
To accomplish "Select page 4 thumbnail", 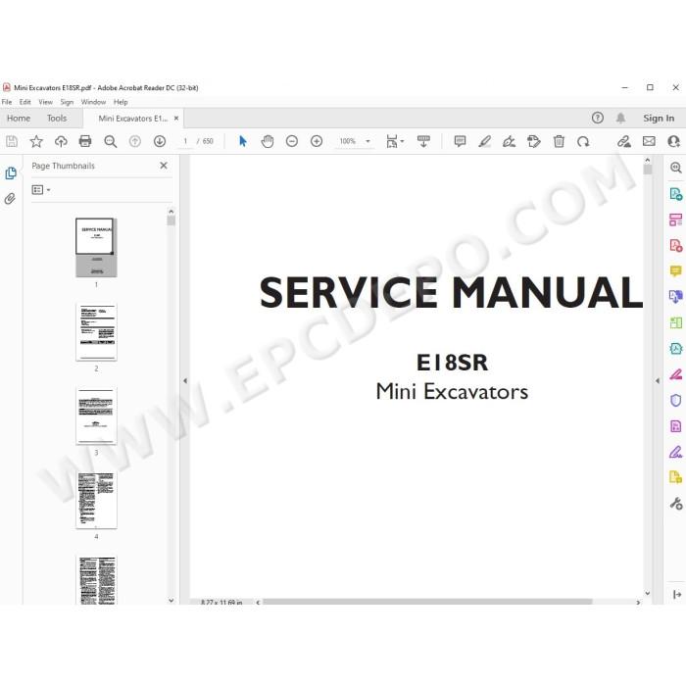I will click(x=96, y=500).
